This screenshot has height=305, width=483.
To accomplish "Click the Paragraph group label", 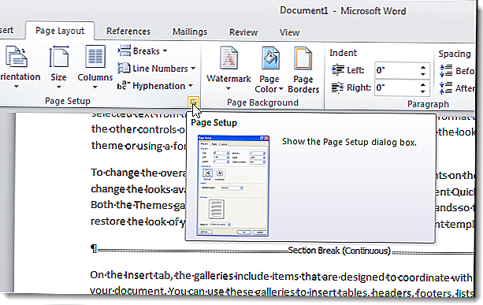I will tap(428, 104).
